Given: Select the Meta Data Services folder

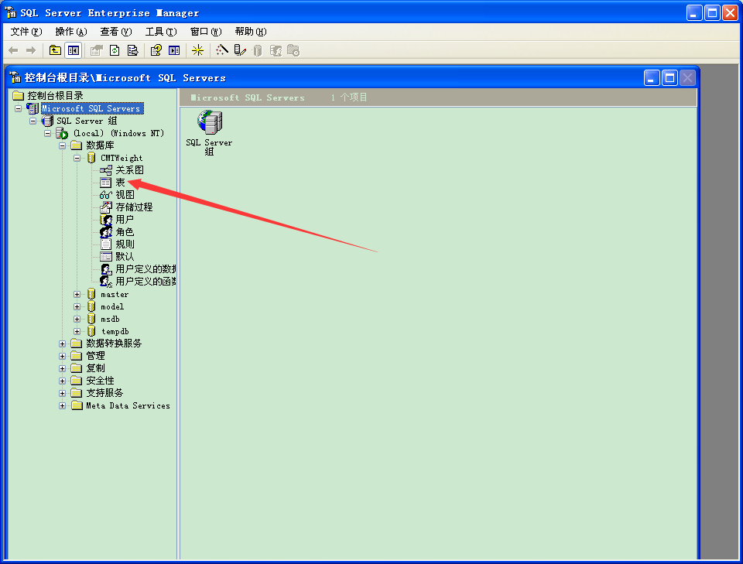Looking at the screenshot, I should pyautogui.click(x=128, y=406).
